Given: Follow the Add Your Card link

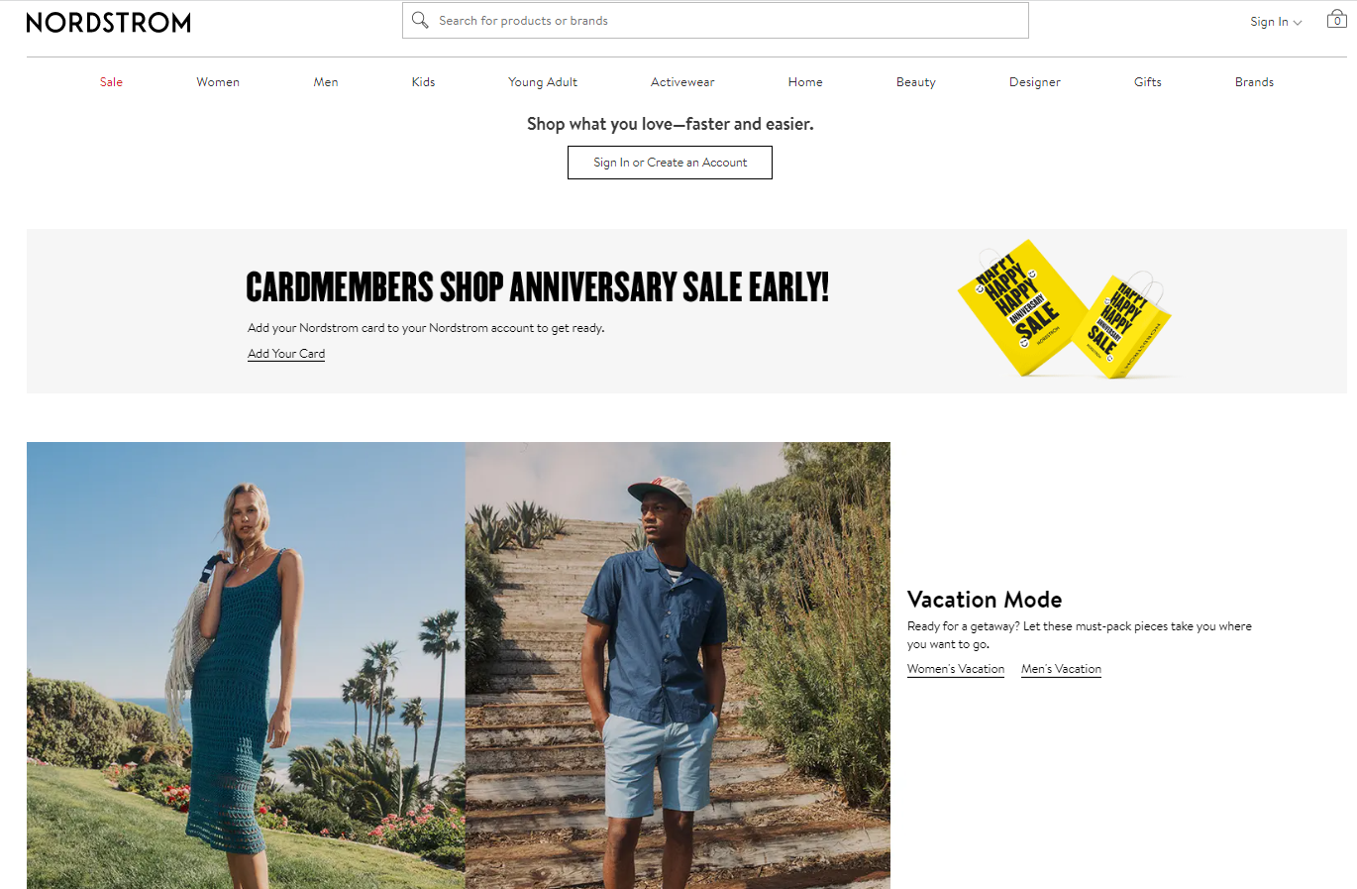Looking at the screenshot, I should click(x=286, y=354).
